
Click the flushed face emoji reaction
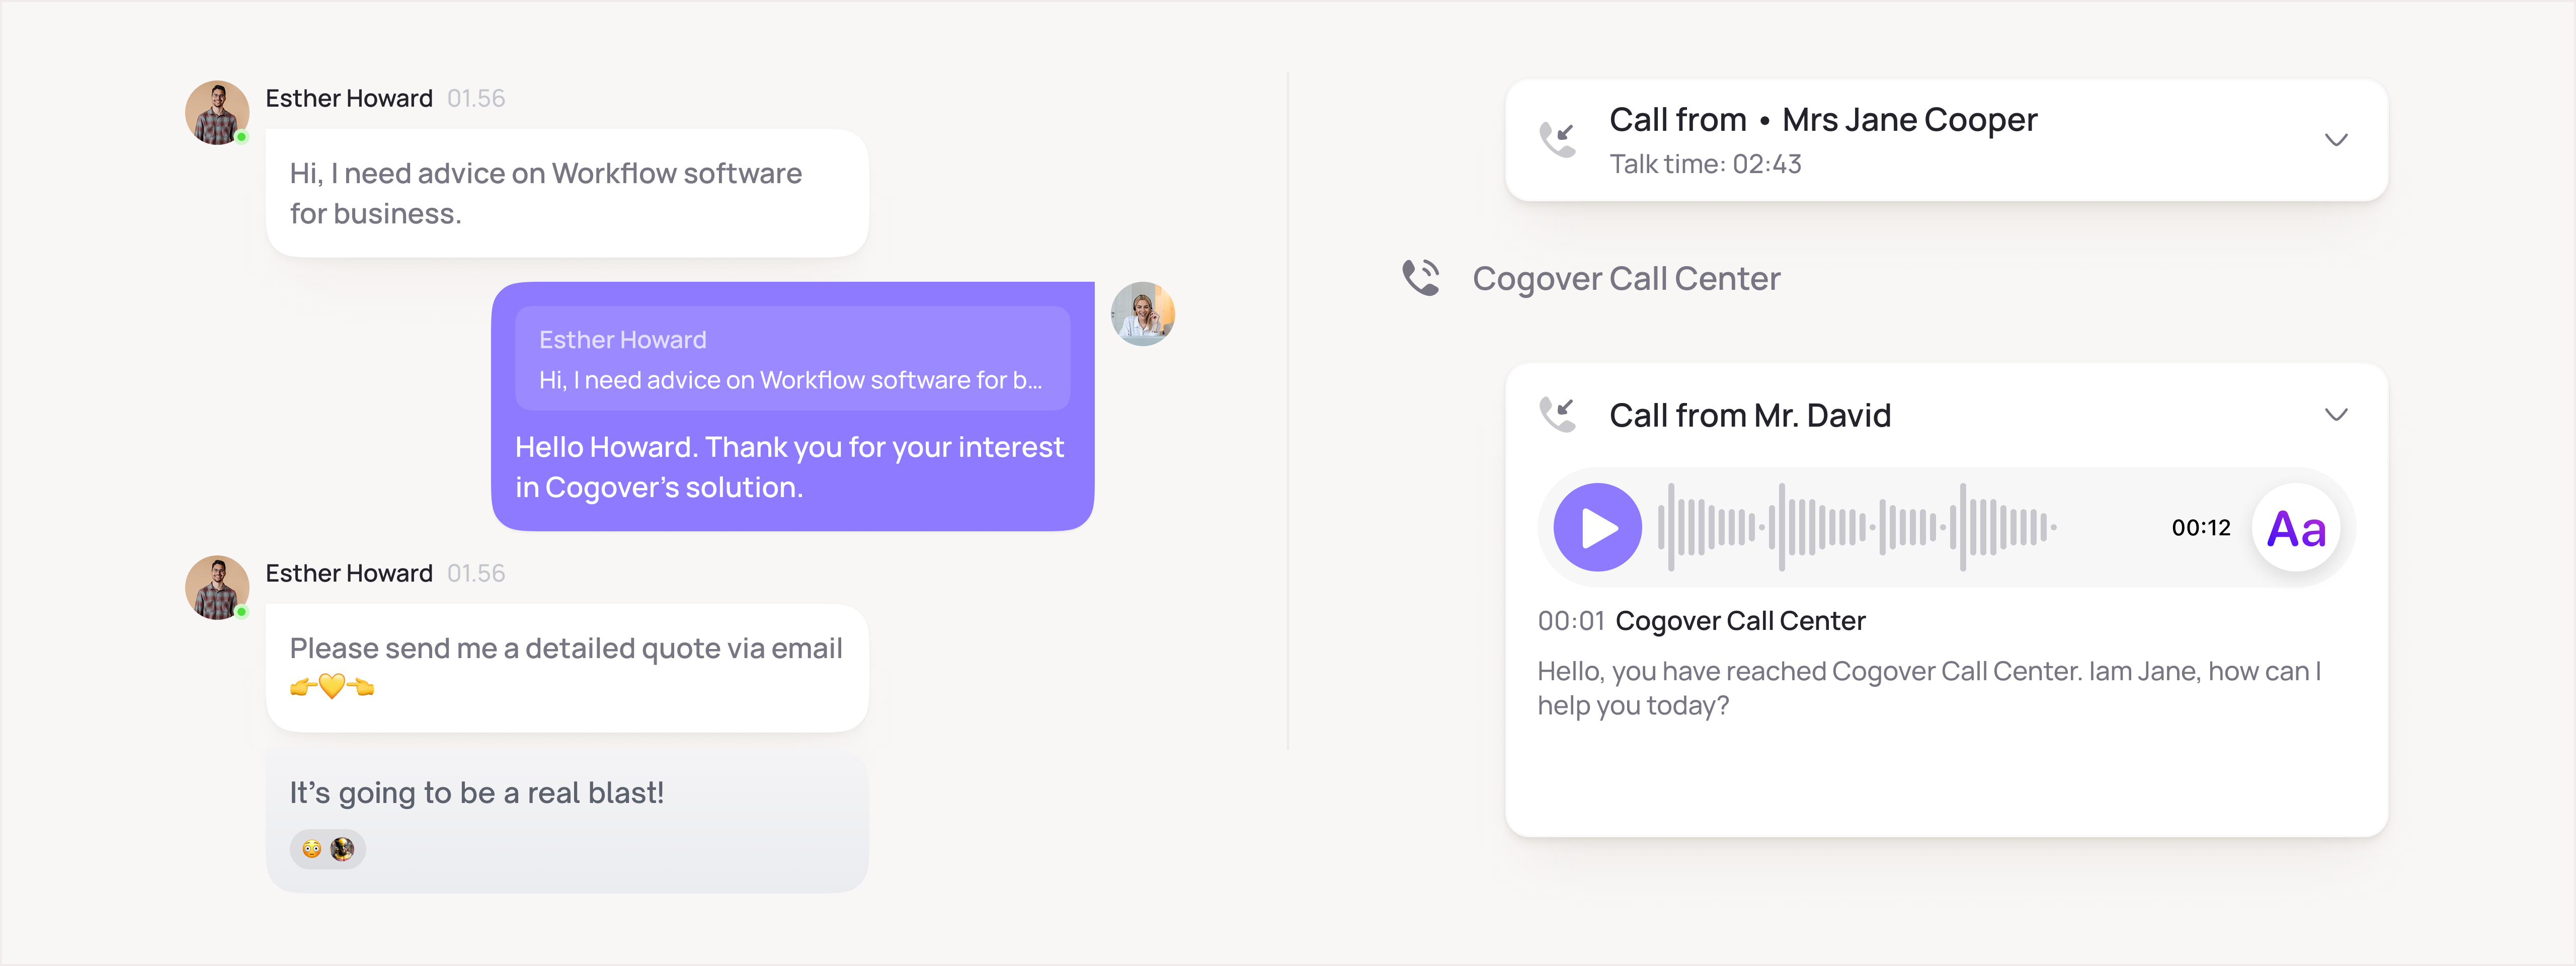[312, 849]
